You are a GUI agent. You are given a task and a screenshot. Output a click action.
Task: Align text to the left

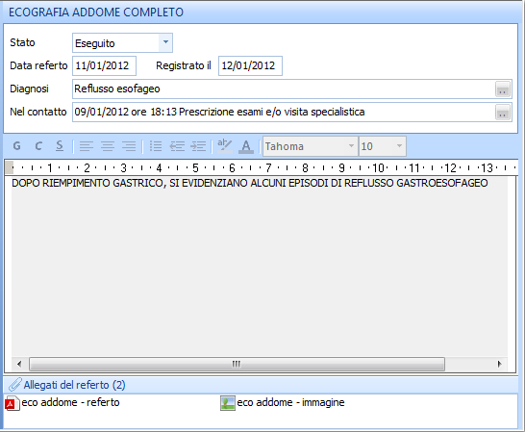pos(86,146)
